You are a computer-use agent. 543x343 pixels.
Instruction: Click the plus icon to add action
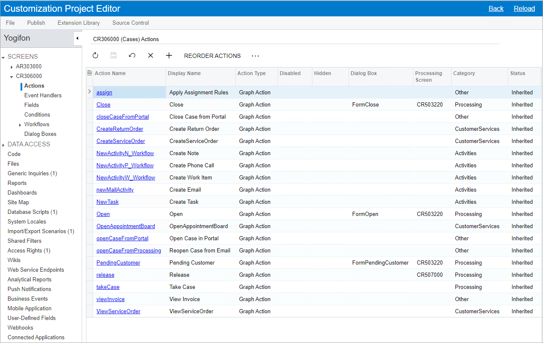pos(169,56)
